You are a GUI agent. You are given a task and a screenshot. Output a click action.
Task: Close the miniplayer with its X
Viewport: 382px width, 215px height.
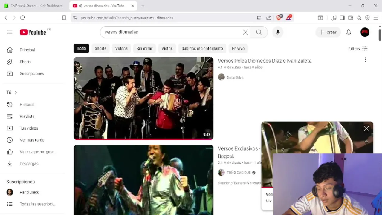click(366, 128)
